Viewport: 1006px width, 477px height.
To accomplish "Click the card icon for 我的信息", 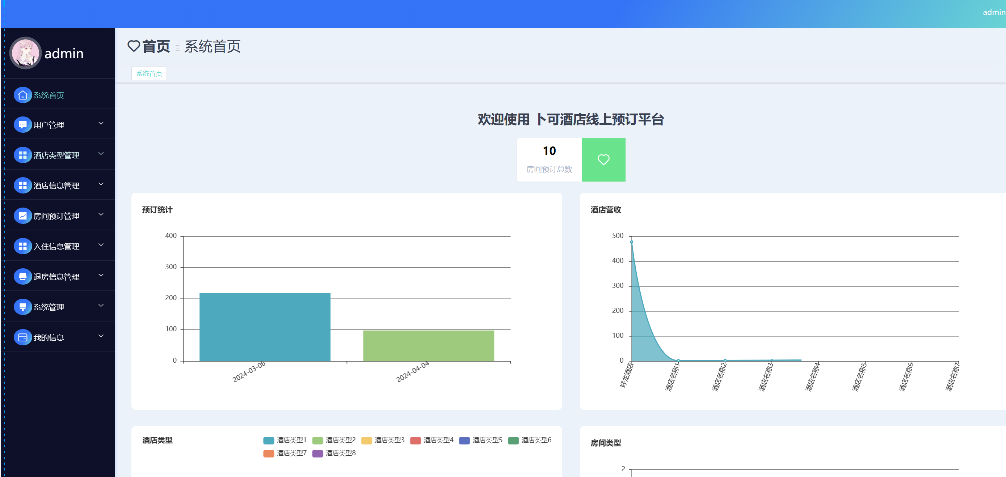I will tap(23, 337).
